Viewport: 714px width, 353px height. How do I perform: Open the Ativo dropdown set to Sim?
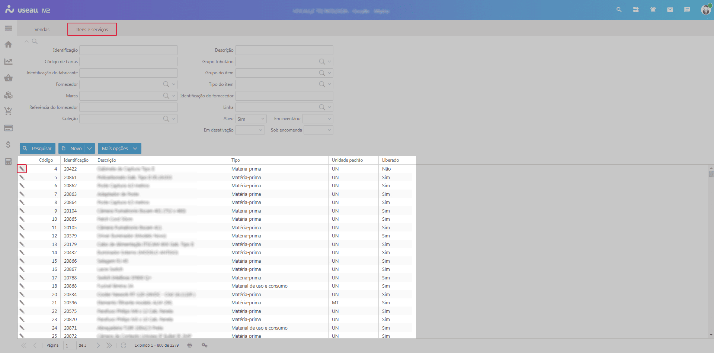pyautogui.click(x=251, y=119)
